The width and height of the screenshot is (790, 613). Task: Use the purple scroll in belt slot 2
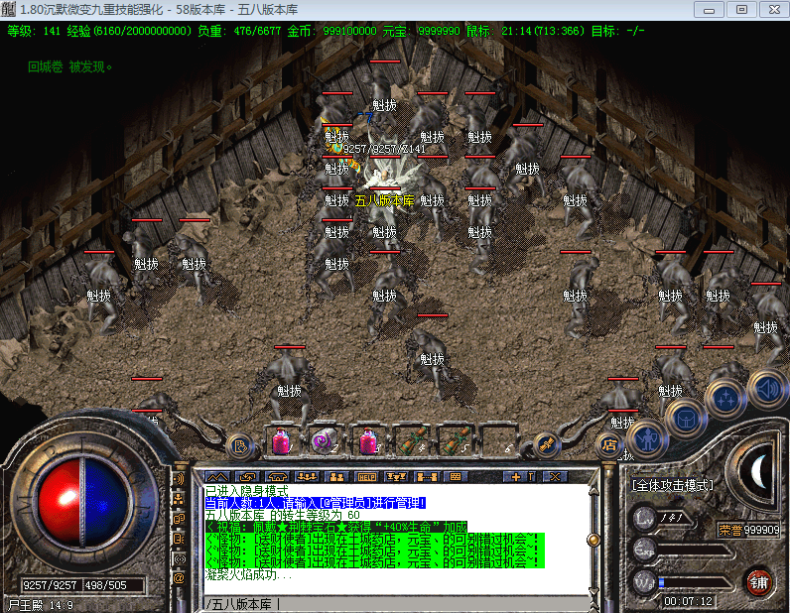[x=325, y=441]
